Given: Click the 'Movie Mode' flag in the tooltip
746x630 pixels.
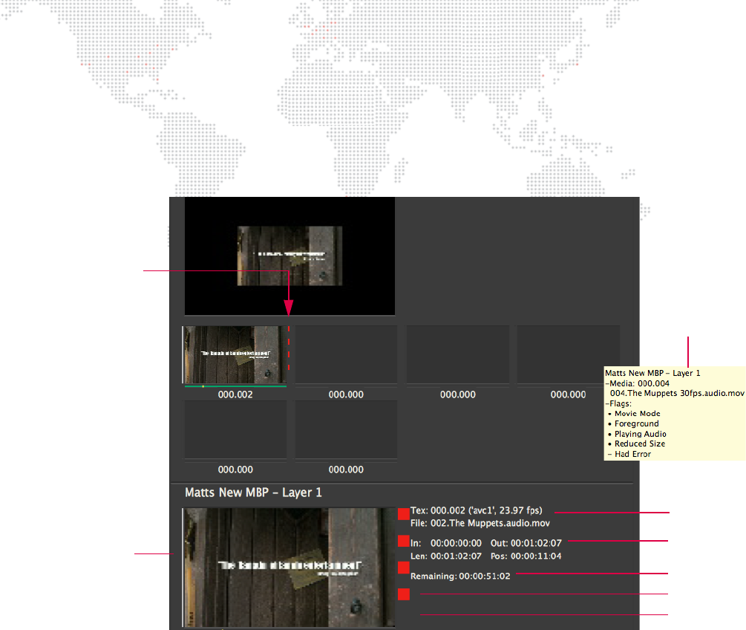Looking at the screenshot, I should click(637, 414).
